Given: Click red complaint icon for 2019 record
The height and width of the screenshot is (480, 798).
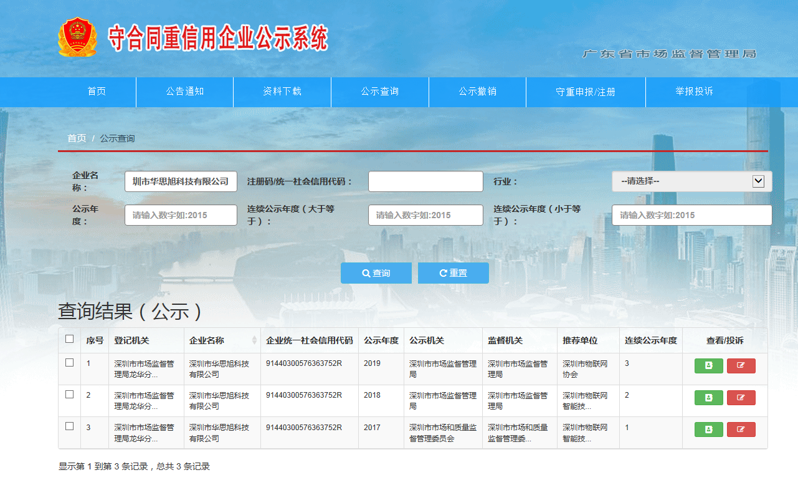Looking at the screenshot, I should tap(741, 366).
